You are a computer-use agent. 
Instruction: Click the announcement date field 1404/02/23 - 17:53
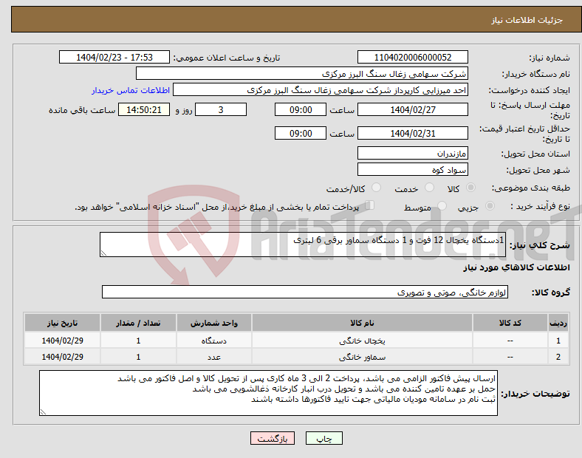(x=114, y=57)
